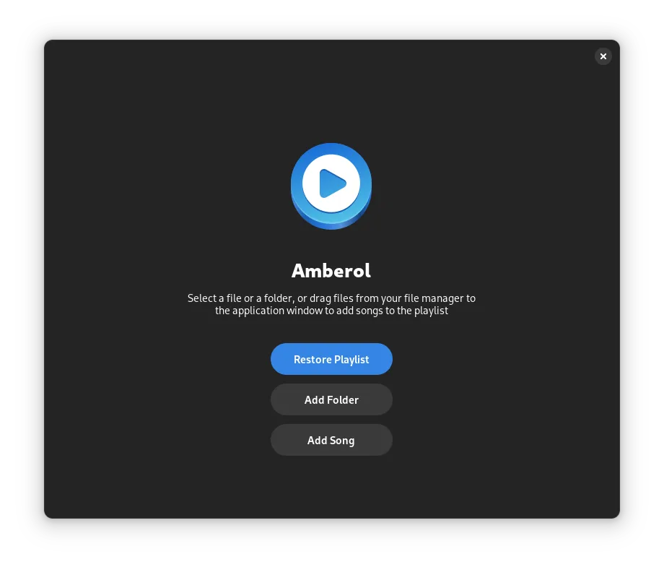The image size is (664, 567).
Task: Add a folder of music to the playlist
Action: 331,399
